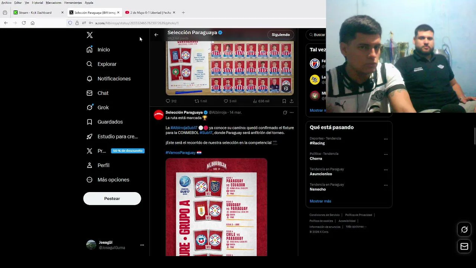Click Mostrar más under trends
The image size is (476, 268).
point(320,201)
